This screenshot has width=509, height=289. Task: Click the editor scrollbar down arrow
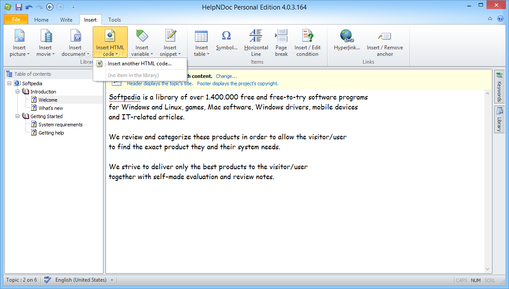[487, 269]
